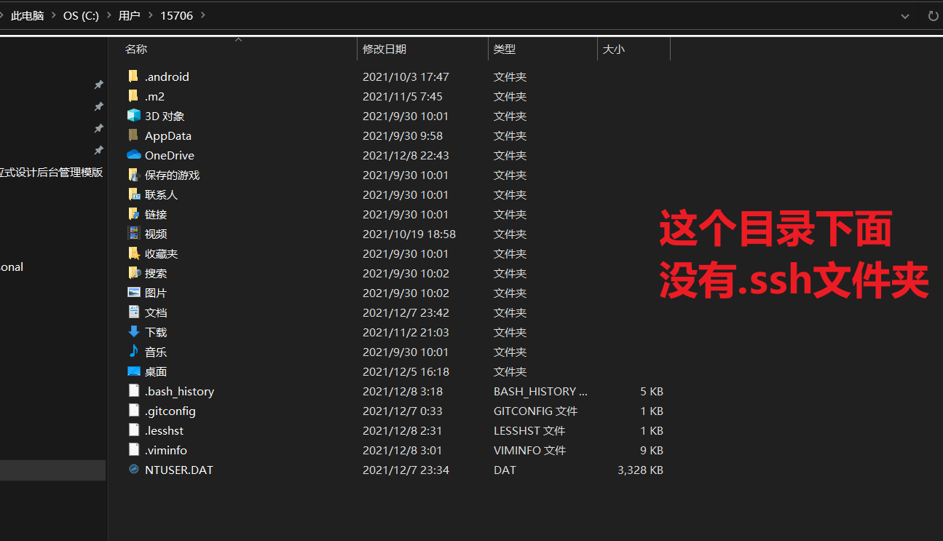This screenshot has height=541, width=943.
Task: Unpin the bottom pinned sidebar item
Action: (99, 151)
